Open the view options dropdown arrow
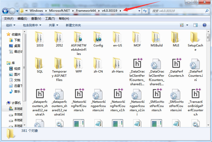 [187, 25]
